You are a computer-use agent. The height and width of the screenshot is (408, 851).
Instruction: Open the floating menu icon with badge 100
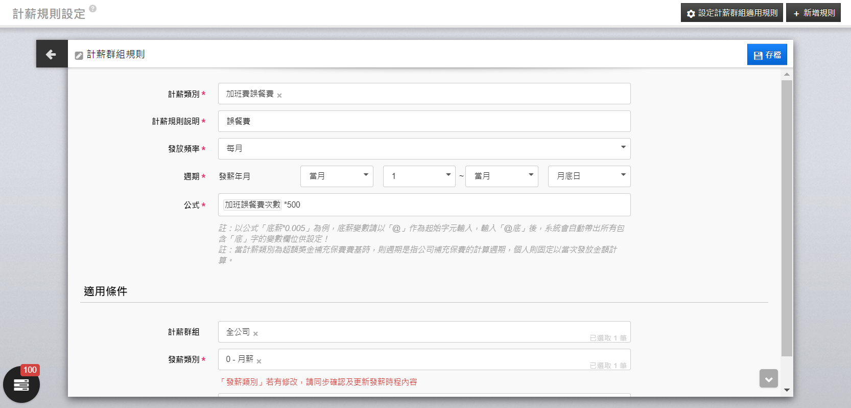coord(21,385)
